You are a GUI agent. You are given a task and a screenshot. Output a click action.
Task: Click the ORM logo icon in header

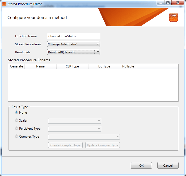coord(173,17)
